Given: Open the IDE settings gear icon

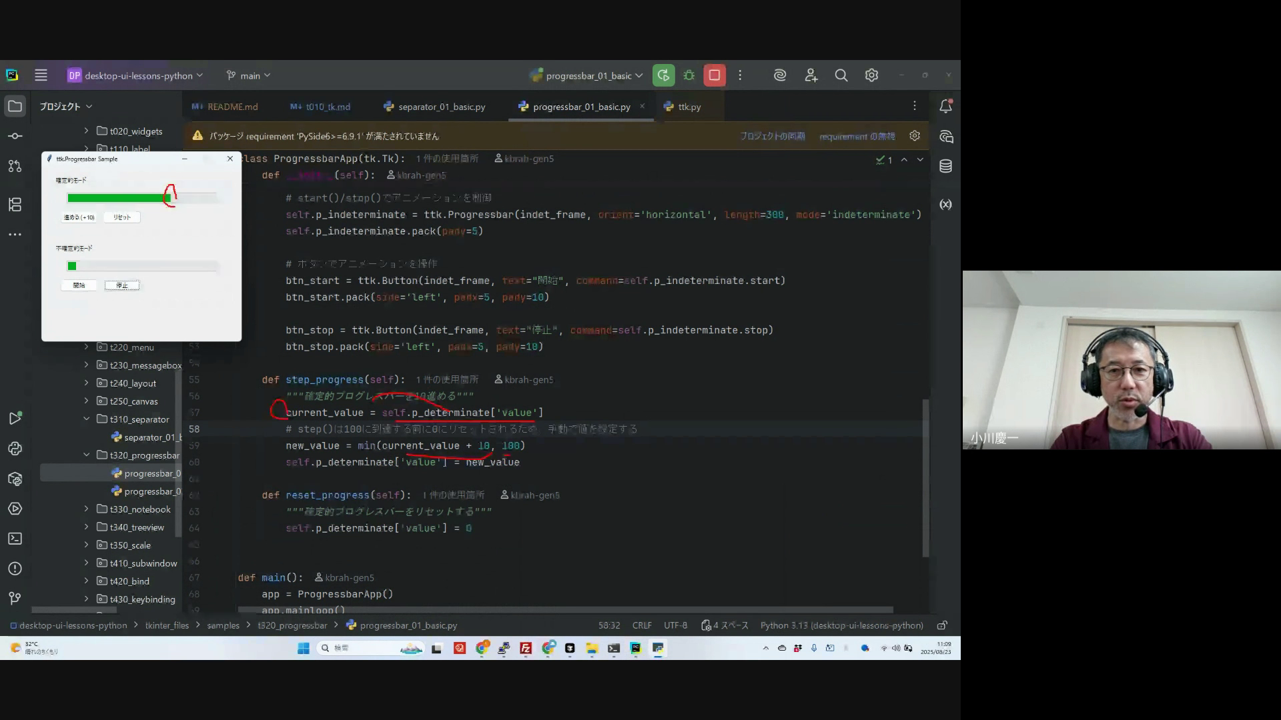Looking at the screenshot, I should [x=871, y=75].
